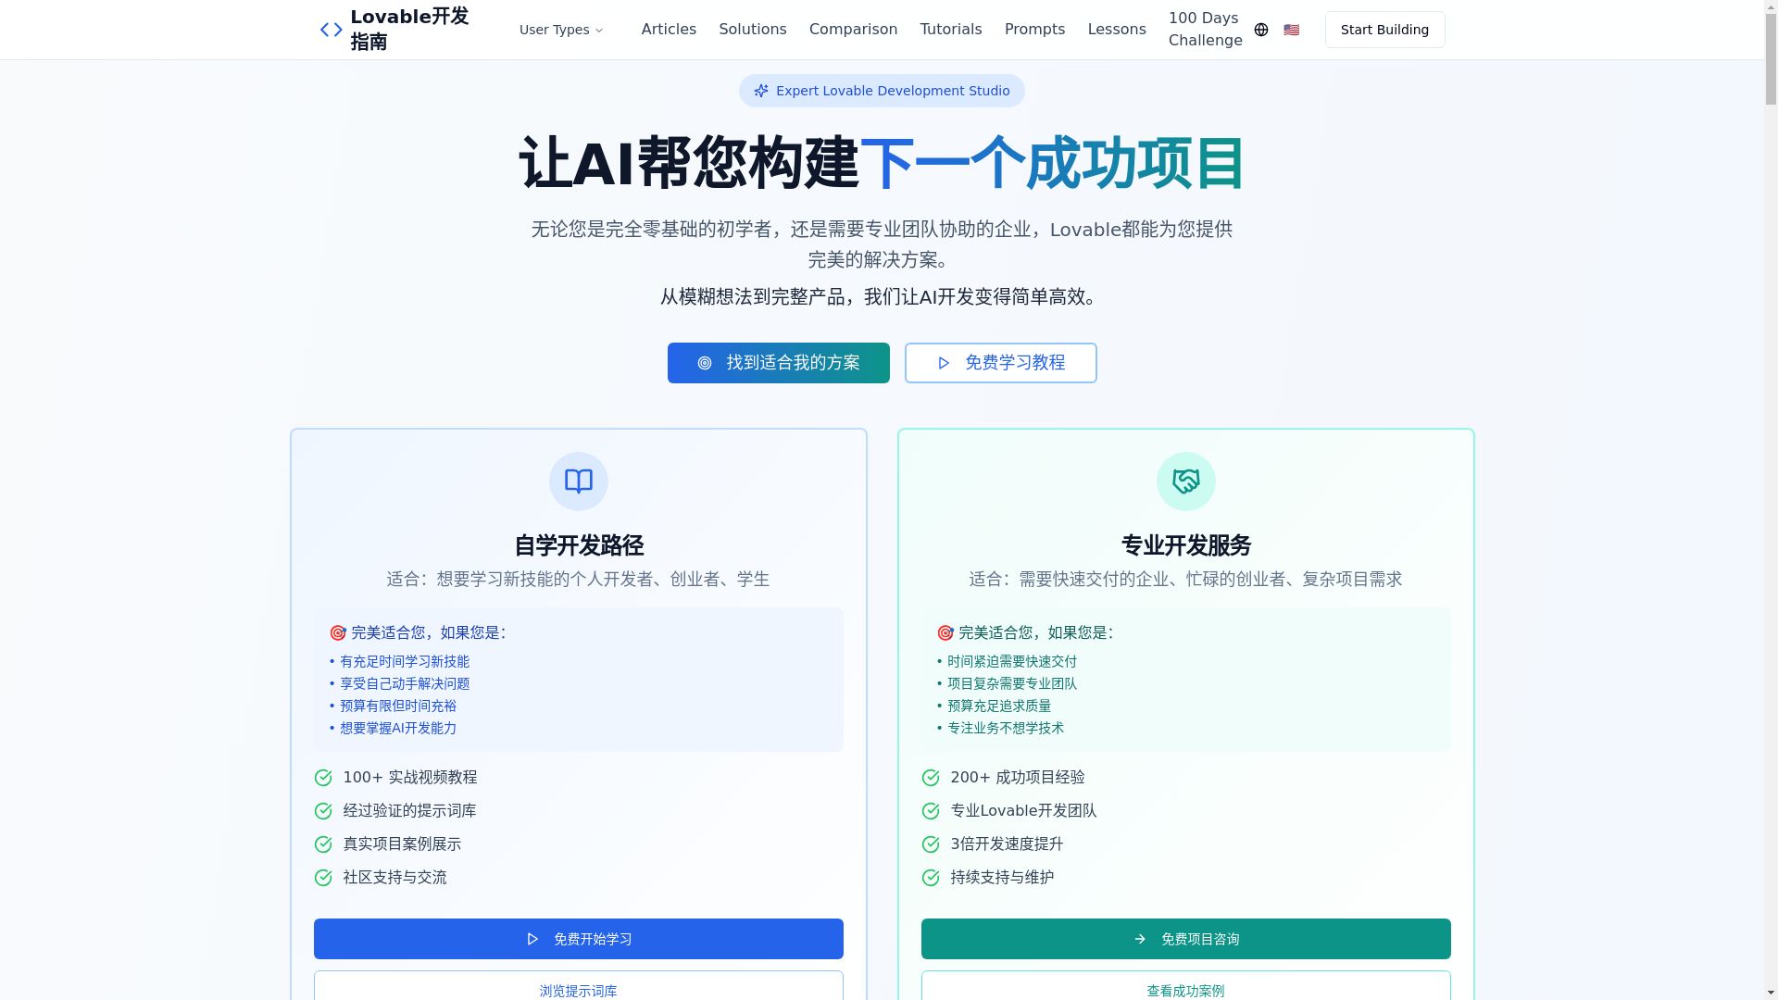Click the checkmark icon beside 3倍开发速度提升
The image size is (1778, 1000).
pyautogui.click(x=931, y=844)
